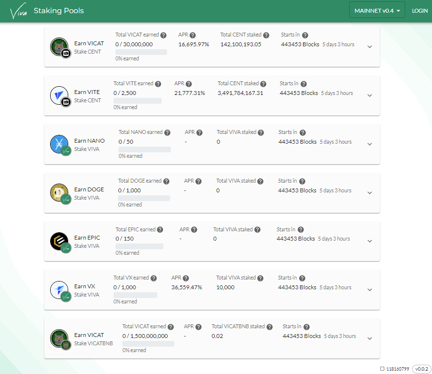Open APR help icon in NANO pool

[200, 133]
